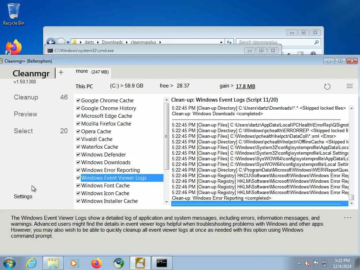This screenshot has height=270, width=360.
Task: Click the cmd.exe title bar icon
Action: [x=50, y=51]
